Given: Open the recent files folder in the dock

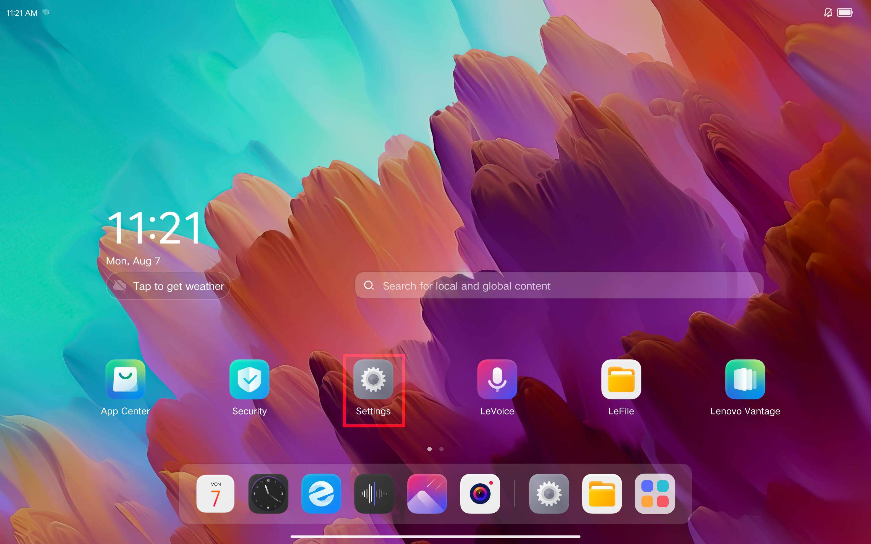Looking at the screenshot, I should (602, 493).
